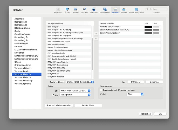Viewport: 178px width, 130px height.
Task: Select Erweiterungen in the sidebar
Action: click(26, 43)
